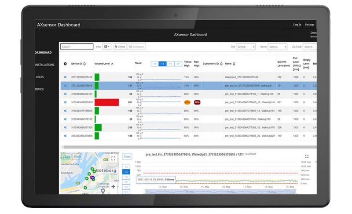Open DASHBOARD in the sidebar
The image size is (352, 214).
[43, 52]
